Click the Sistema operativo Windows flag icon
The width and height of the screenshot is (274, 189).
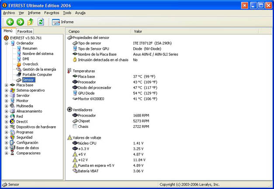(12, 90)
